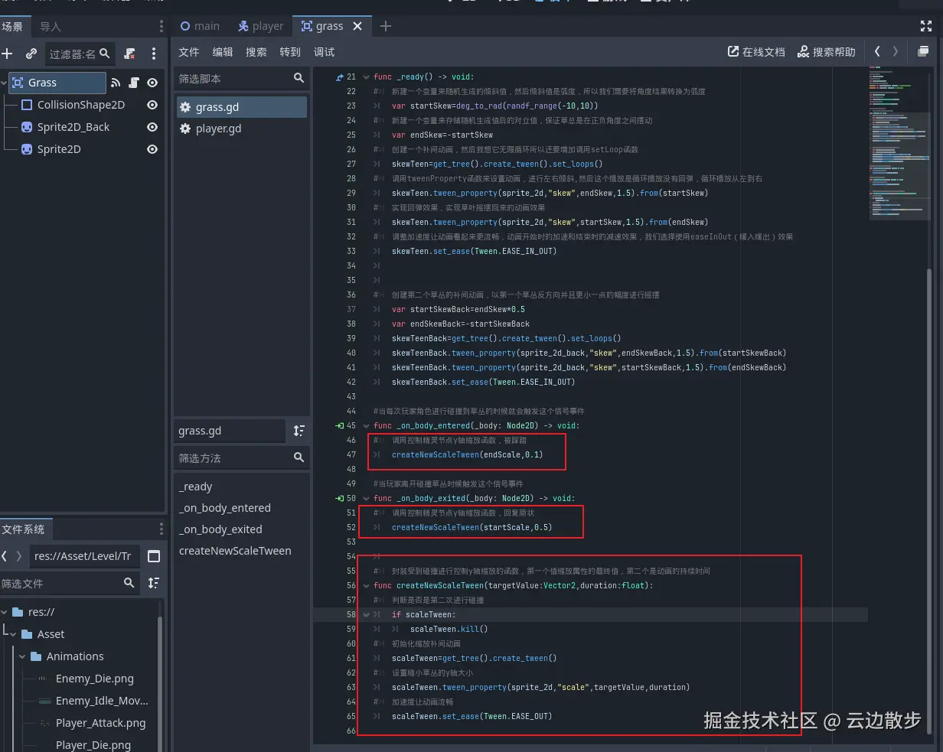Select player.gd in the script list
This screenshot has width=943, height=752.
click(x=241, y=129)
